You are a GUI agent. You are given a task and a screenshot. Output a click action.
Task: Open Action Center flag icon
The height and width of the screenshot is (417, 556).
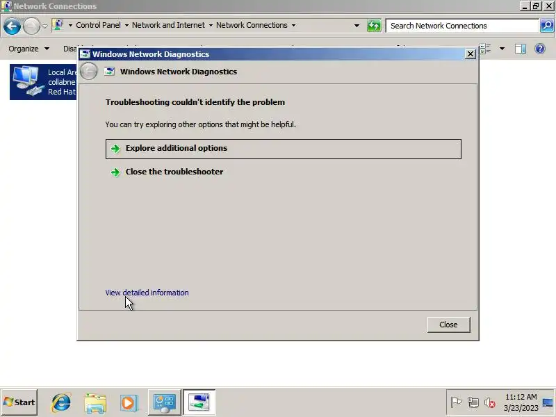tap(457, 402)
